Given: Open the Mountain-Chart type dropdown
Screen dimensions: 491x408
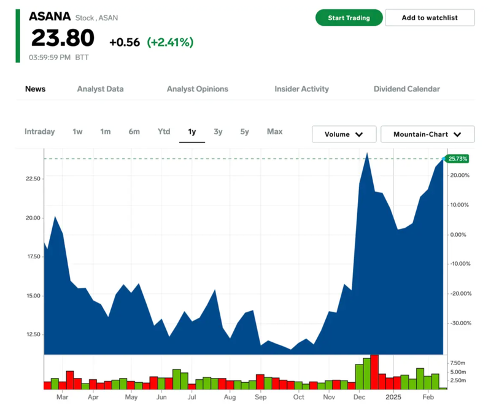Looking at the screenshot, I should tap(427, 134).
